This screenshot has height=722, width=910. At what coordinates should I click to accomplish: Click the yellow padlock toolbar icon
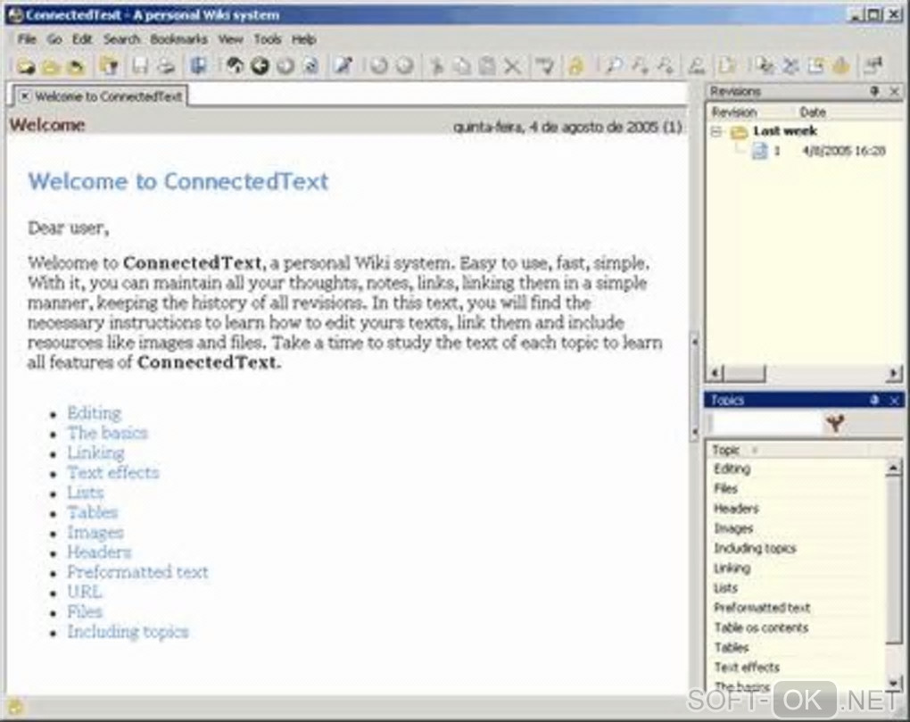[x=575, y=66]
